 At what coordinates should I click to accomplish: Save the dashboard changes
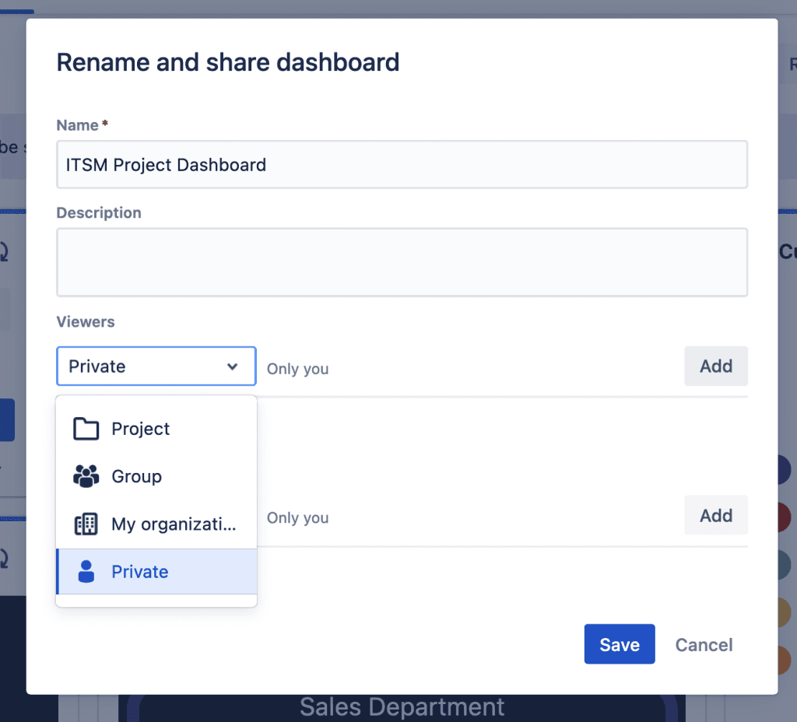tap(620, 644)
